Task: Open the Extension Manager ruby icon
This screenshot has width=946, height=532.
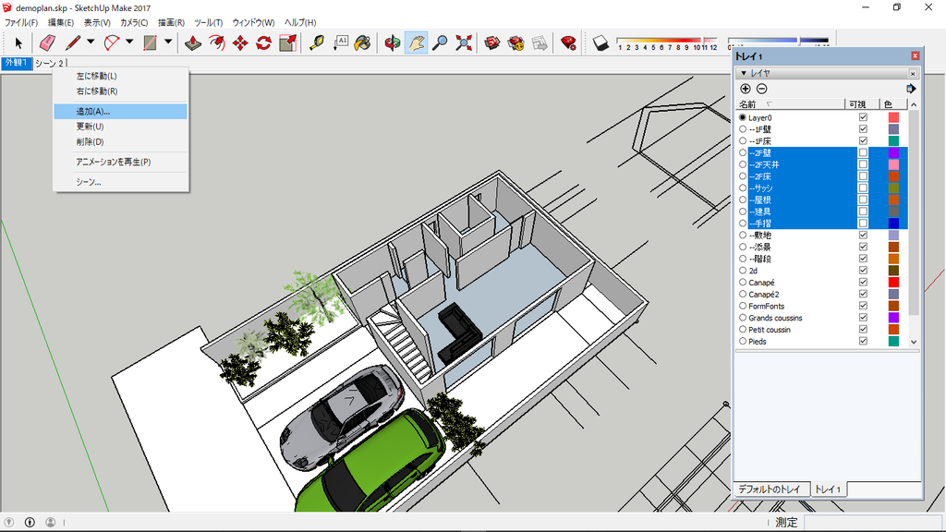Action: (568, 42)
